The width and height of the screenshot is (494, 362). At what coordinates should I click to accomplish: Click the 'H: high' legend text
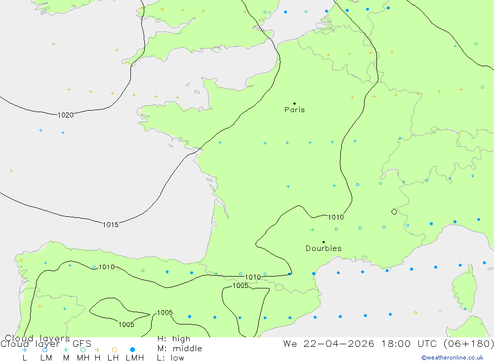[174, 339]
